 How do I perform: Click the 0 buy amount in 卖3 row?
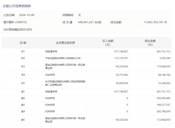click(x=127, y=105)
